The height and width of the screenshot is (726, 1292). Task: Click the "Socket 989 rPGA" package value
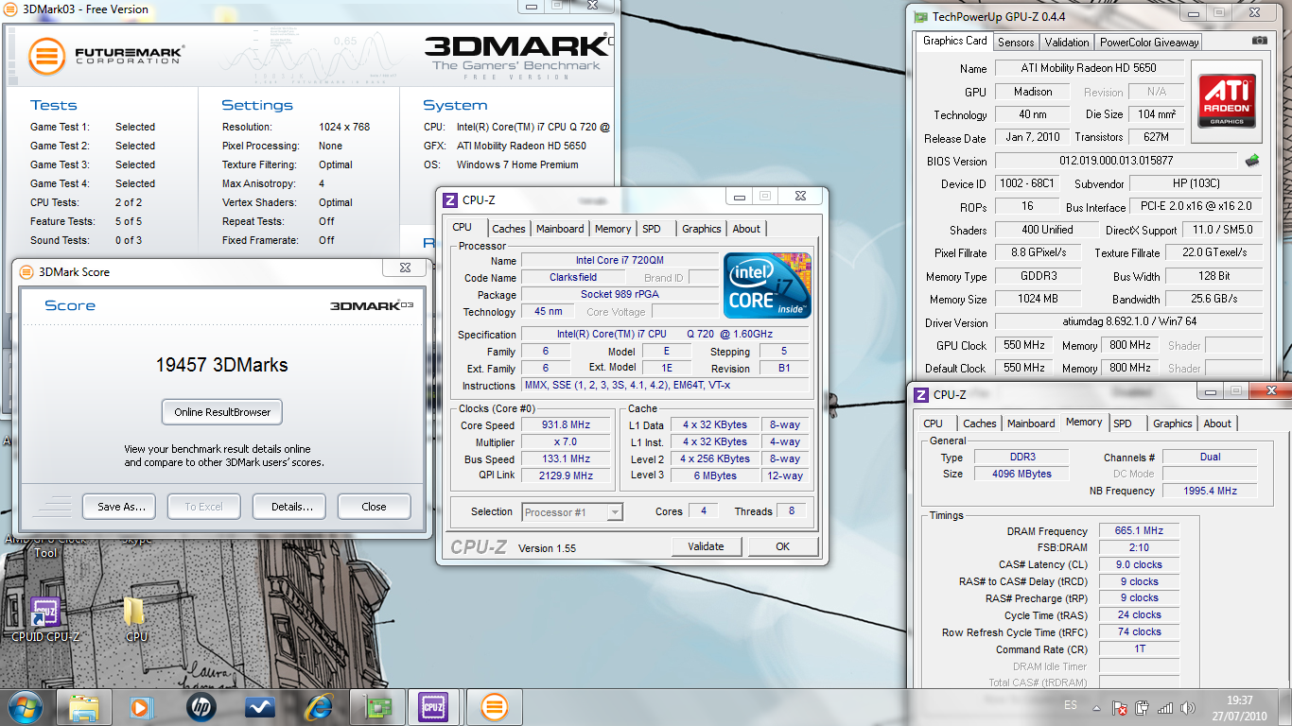pyautogui.click(x=620, y=294)
